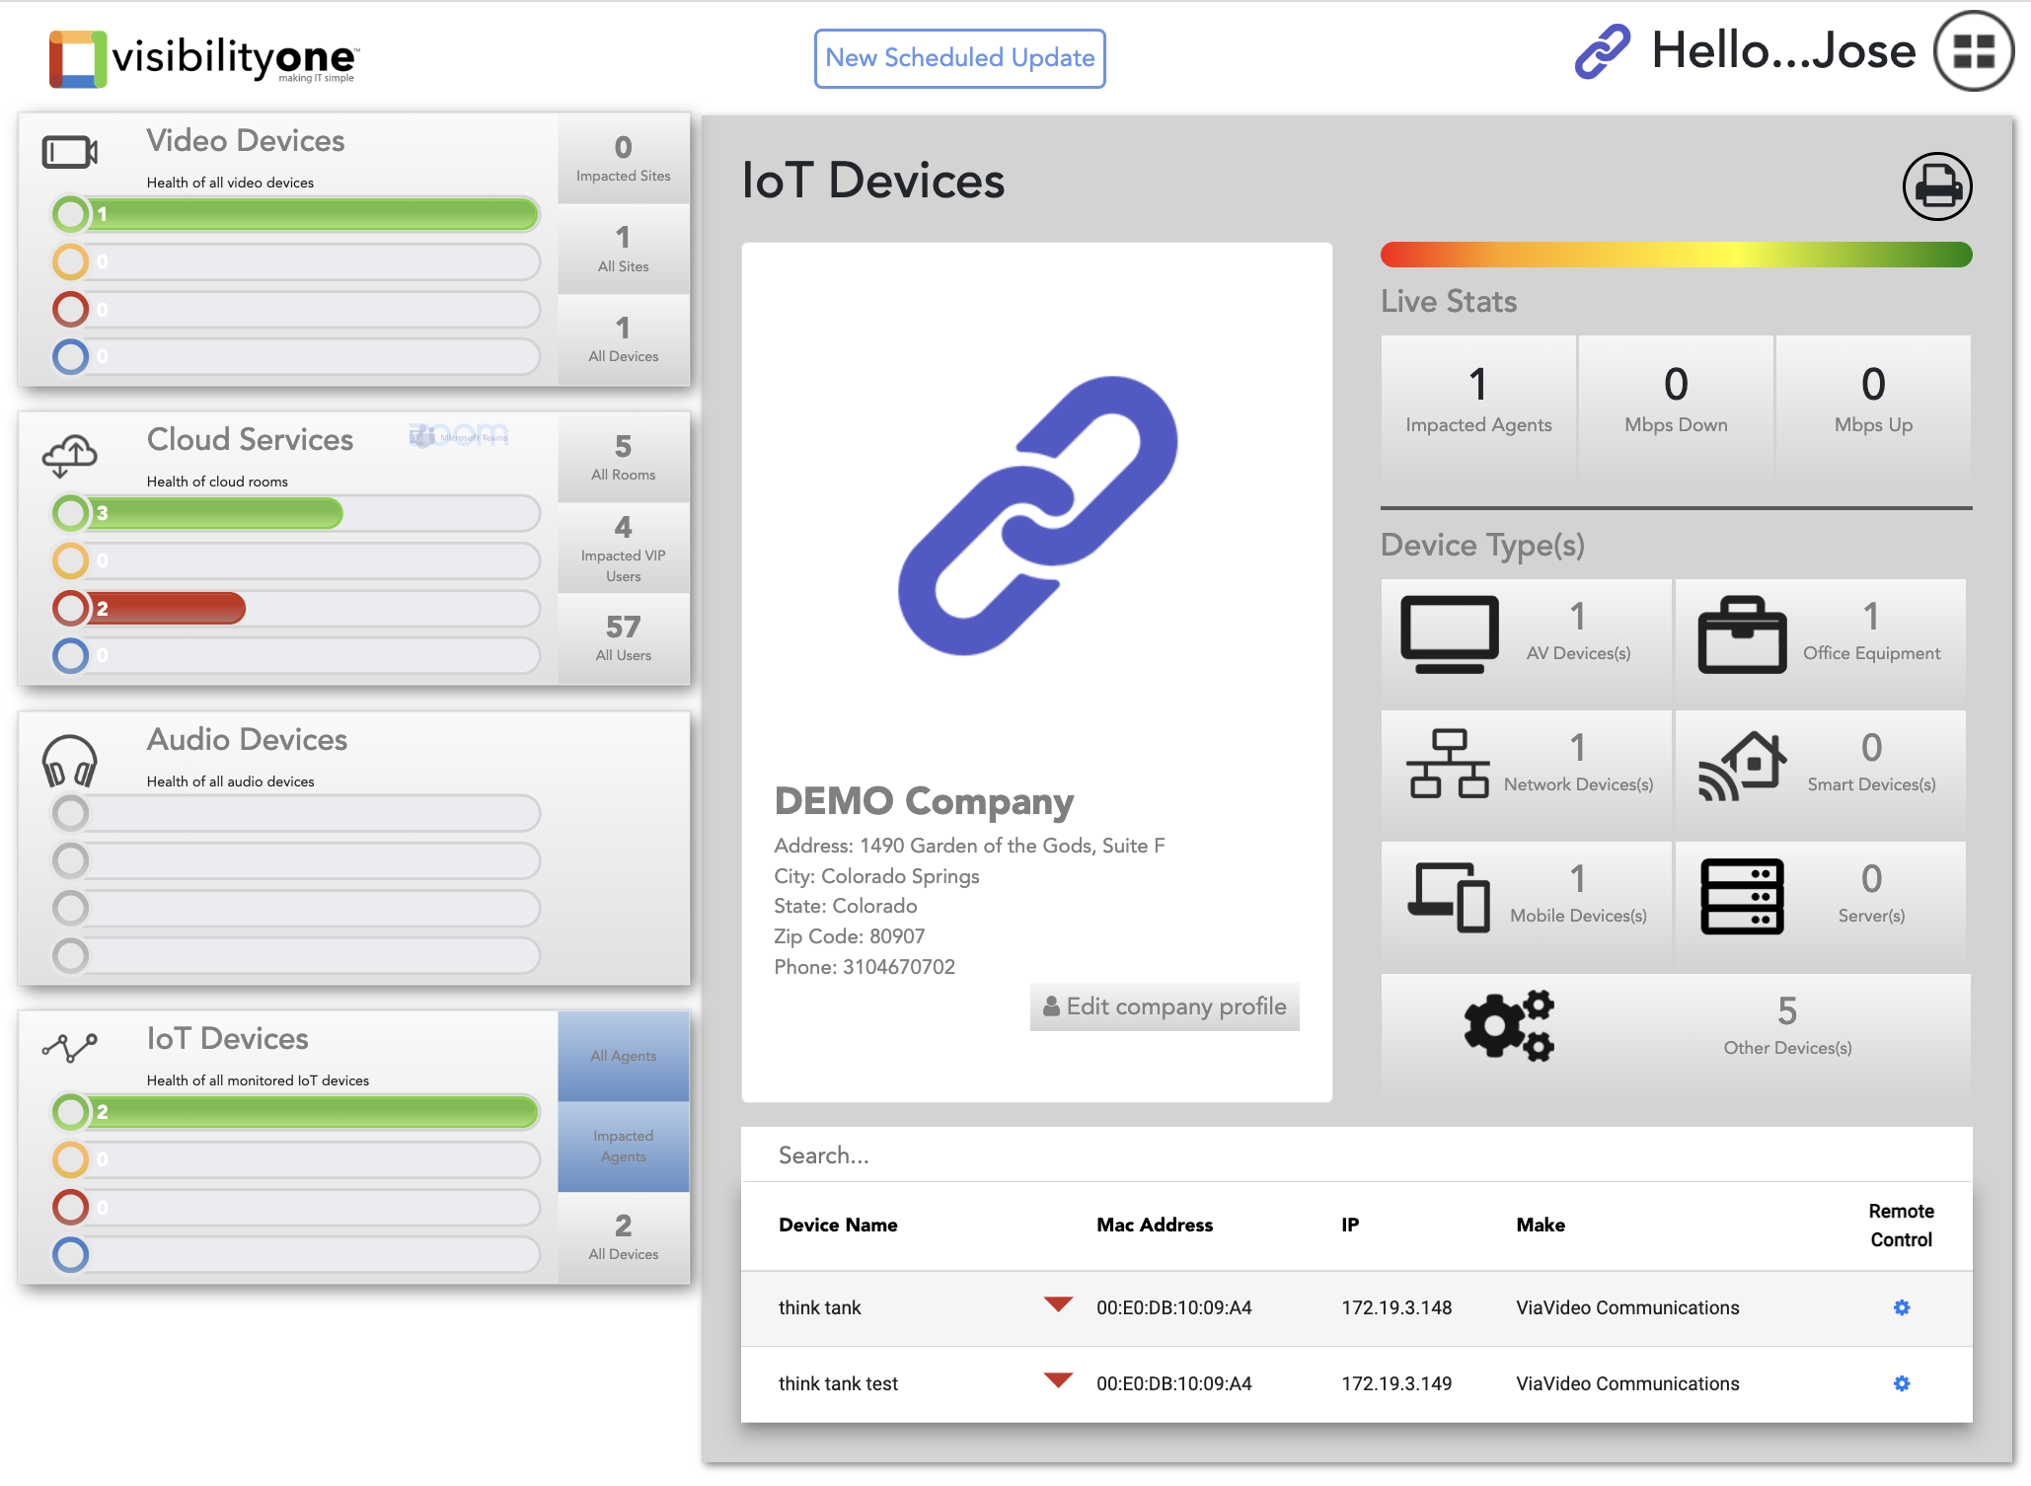The width and height of the screenshot is (2031, 1486).
Task: Click Edit company profile button
Action: 1165,1006
